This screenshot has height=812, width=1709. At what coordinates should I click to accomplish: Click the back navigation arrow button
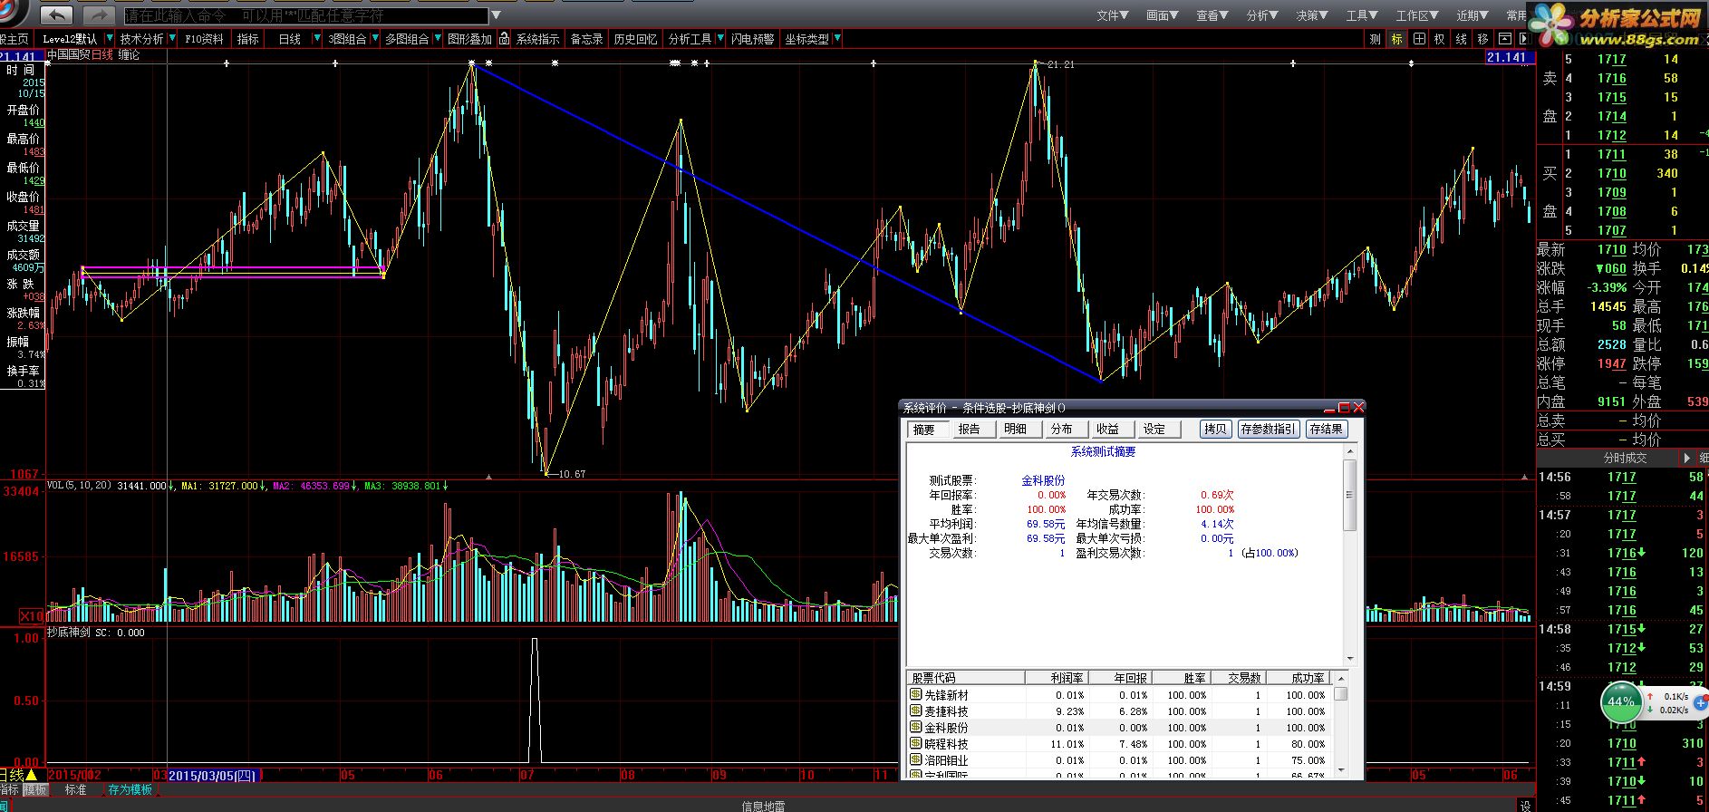point(57,15)
